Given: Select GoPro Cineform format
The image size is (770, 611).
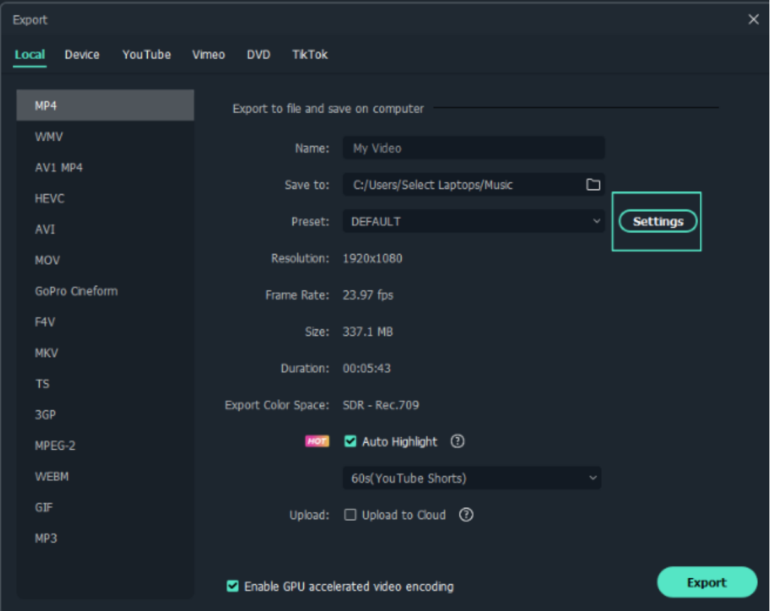Looking at the screenshot, I should click(106, 291).
